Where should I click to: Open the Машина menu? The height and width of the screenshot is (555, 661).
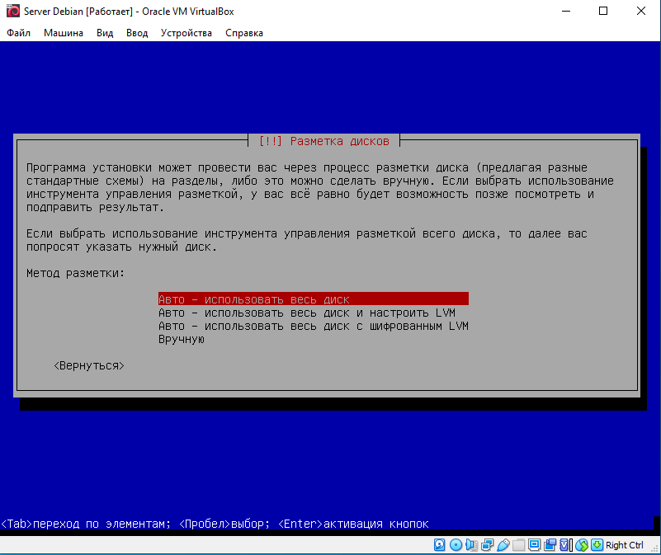point(63,33)
